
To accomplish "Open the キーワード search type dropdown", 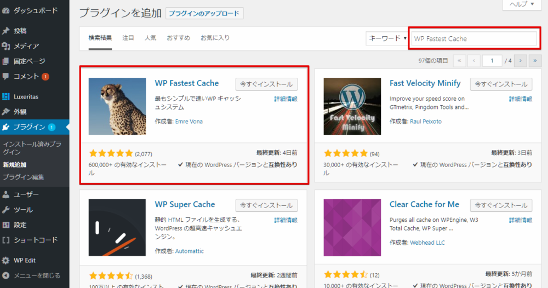I will click(387, 38).
